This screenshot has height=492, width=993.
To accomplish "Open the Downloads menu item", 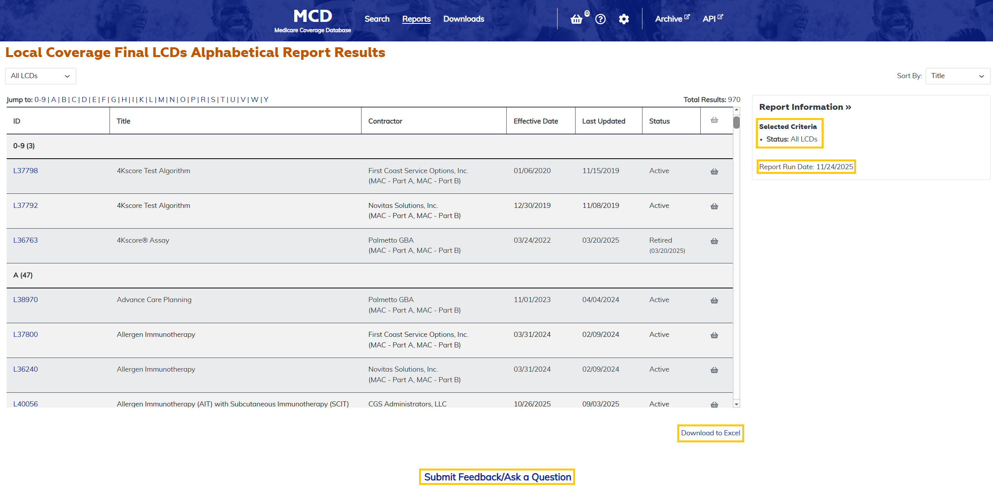I will pyautogui.click(x=464, y=19).
